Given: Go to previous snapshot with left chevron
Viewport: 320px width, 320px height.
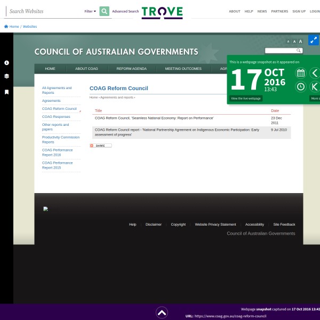Looking at the screenshot, I should pos(315,73).
